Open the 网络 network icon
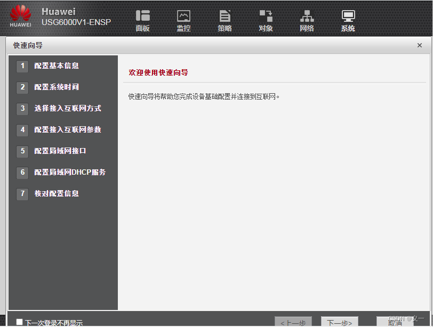Image resolution: width=433 pixels, height=327 pixels. pyautogui.click(x=307, y=21)
